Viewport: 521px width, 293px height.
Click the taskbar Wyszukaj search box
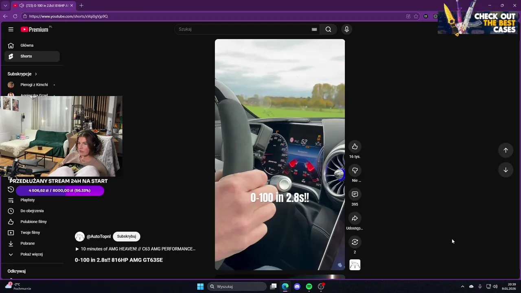(x=237, y=286)
